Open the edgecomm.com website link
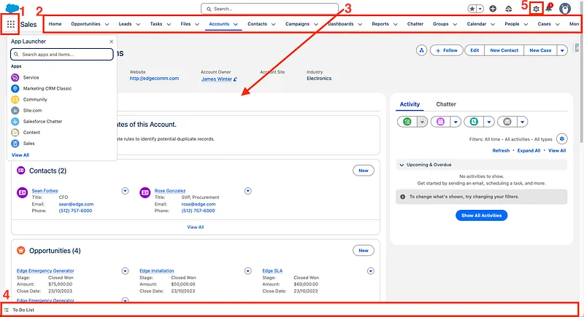Image resolution: width=584 pixels, height=317 pixels. click(154, 79)
